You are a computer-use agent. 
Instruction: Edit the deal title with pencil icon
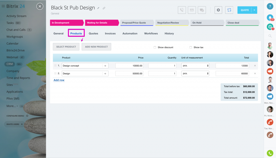click(98, 8)
